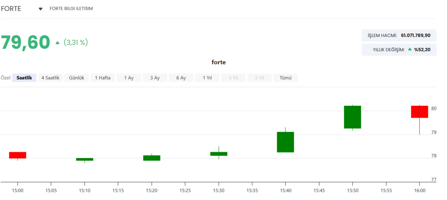This screenshot has width=447, height=200.
Task: Click the İŞLEM HACMİ volume box
Action: (399, 35)
